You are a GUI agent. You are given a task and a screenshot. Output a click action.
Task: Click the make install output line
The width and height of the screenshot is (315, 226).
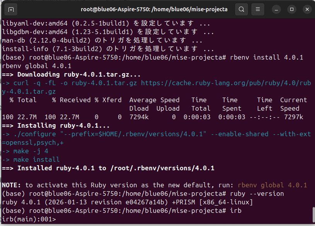(x=35, y=159)
